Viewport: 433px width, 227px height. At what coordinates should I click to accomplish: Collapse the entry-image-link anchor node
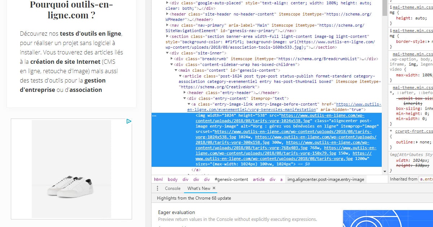[189, 104]
